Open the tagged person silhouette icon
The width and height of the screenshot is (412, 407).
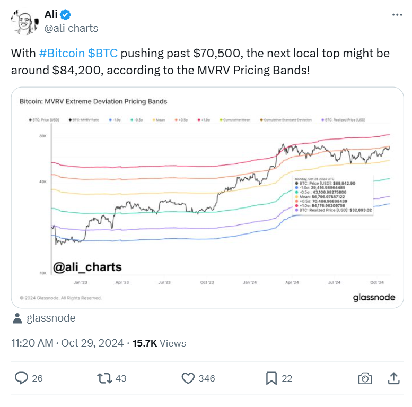[x=17, y=318]
